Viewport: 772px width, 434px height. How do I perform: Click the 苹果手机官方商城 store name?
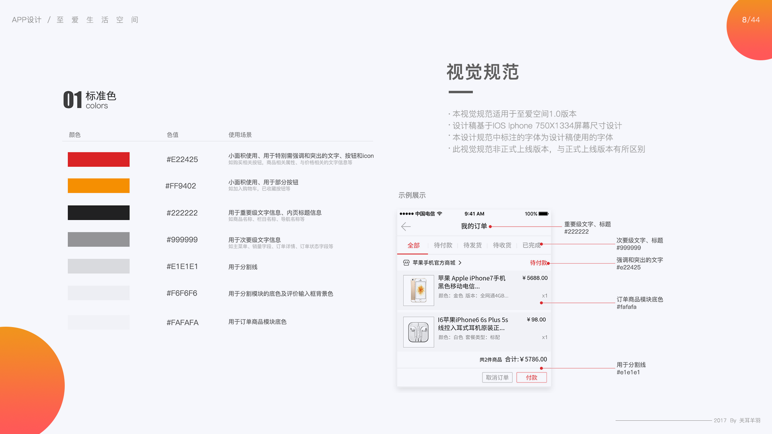[x=434, y=263]
